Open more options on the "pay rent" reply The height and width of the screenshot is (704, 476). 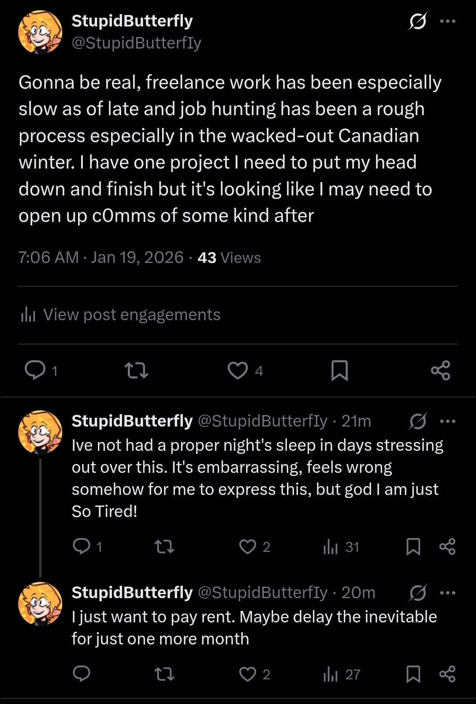tap(448, 593)
